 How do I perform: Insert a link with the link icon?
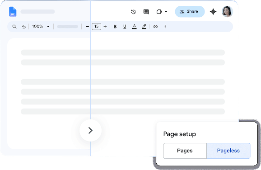(x=155, y=27)
